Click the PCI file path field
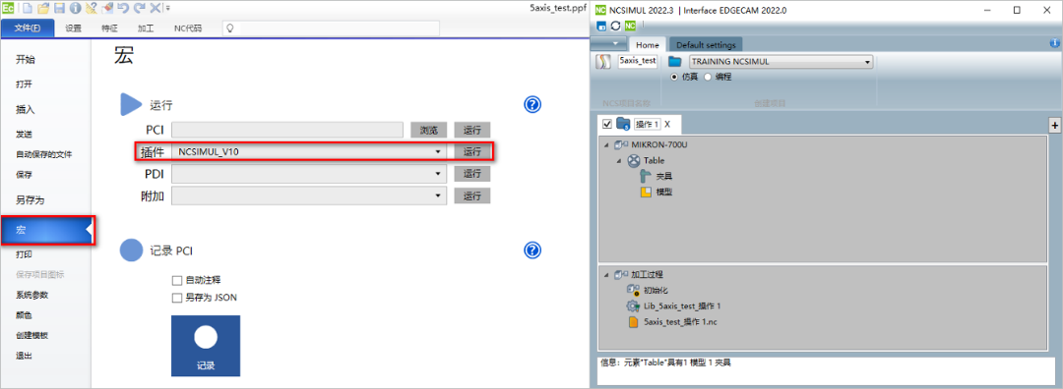1063x389 pixels. 288,131
